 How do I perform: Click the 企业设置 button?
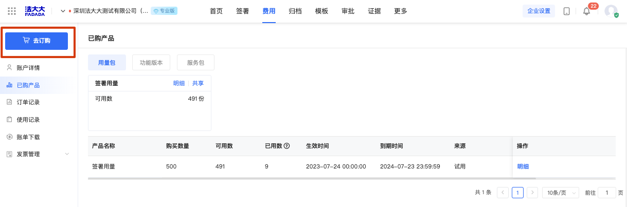539,11
